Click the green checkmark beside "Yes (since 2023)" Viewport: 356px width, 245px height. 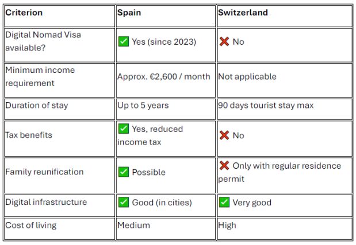tap(123, 42)
